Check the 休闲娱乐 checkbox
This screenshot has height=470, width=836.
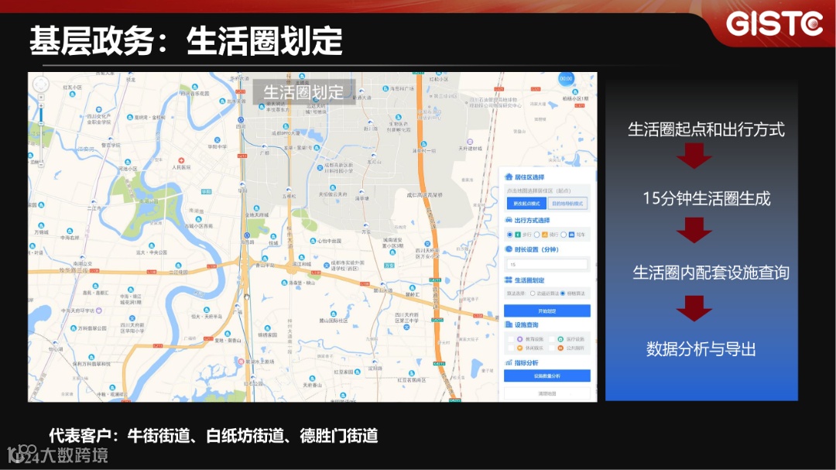[x=511, y=348]
